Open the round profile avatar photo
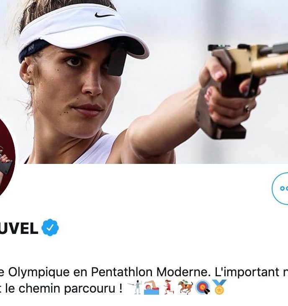 [x=7, y=156]
